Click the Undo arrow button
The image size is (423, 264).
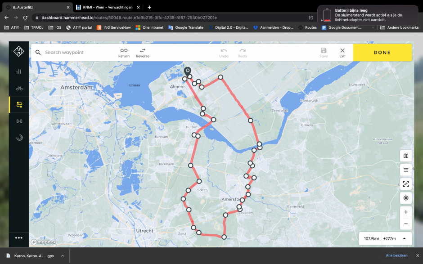(x=224, y=53)
